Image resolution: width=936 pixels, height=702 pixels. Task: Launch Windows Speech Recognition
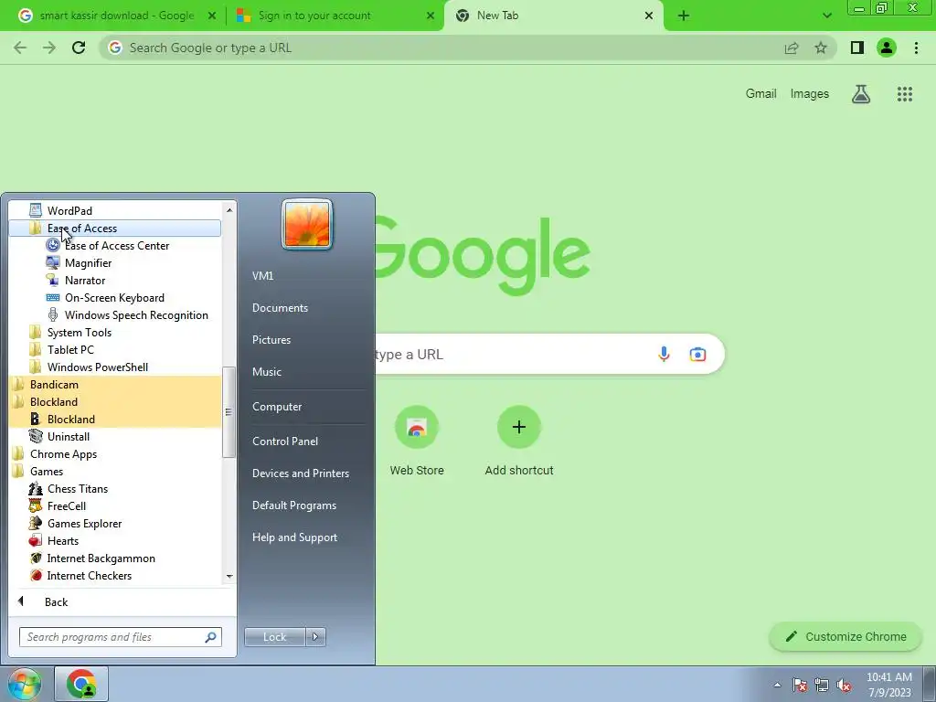coord(136,314)
